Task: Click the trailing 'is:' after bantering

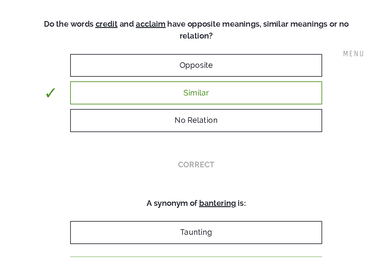Action: pos(241,203)
